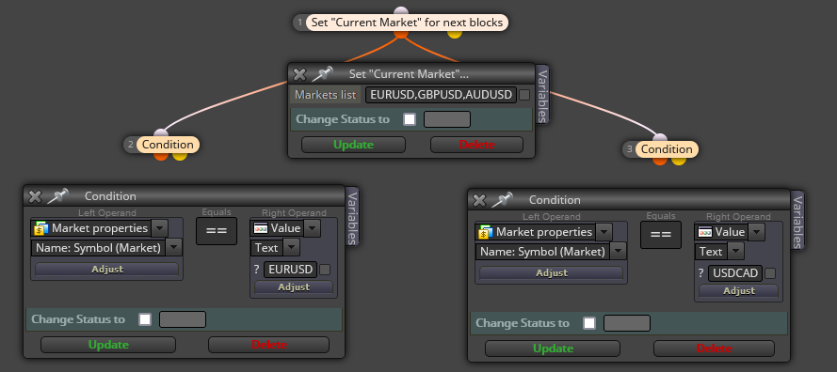Close the EURUSD Condition panel
Viewport: 837px width, 372px height.
point(35,196)
